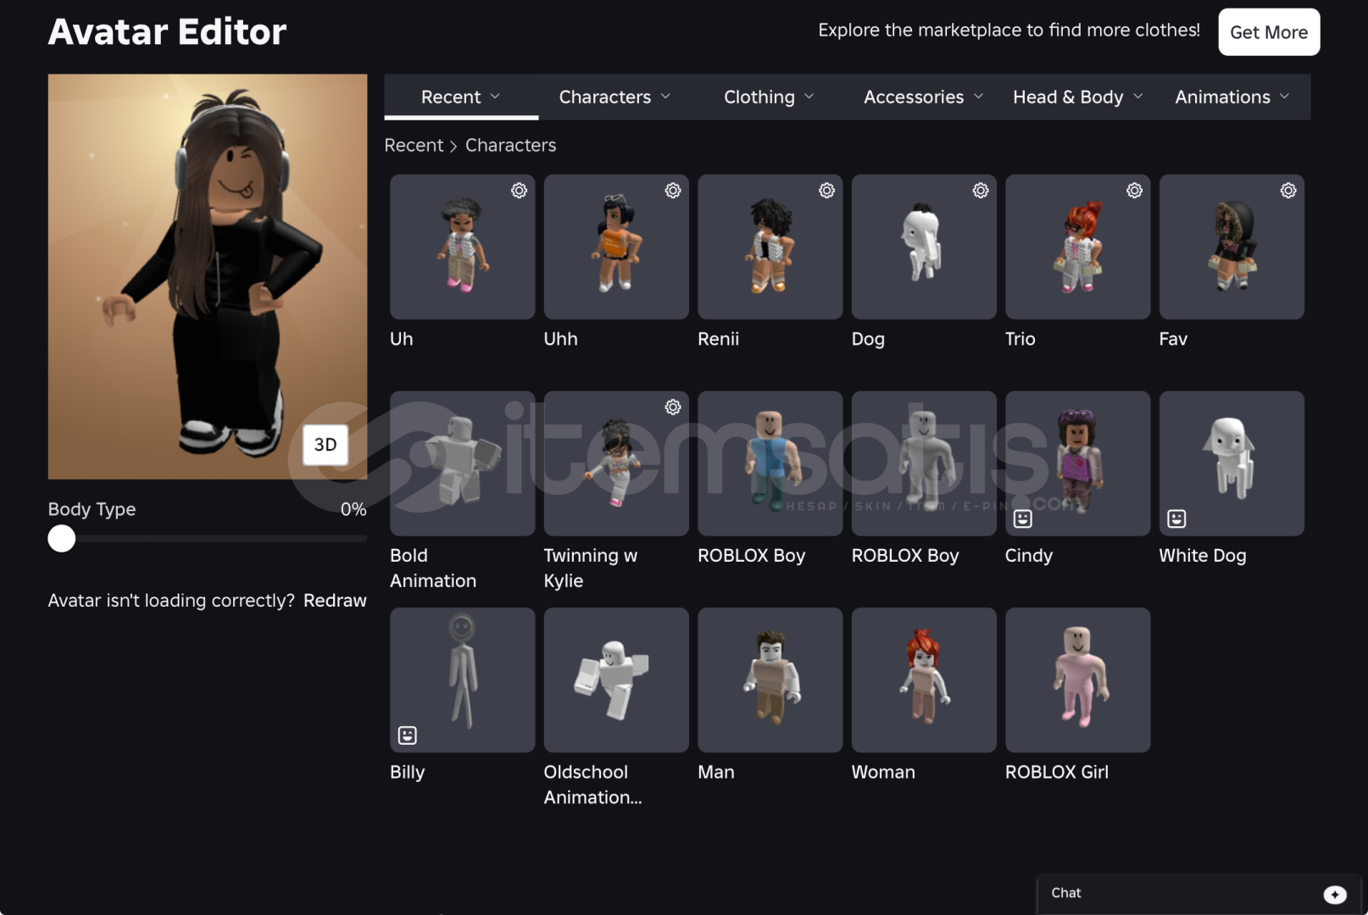Open the Accessories tab

tap(923, 97)
